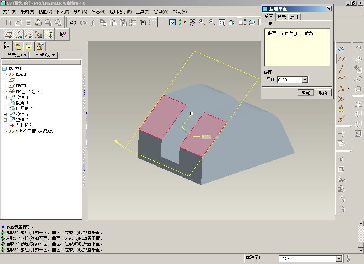
Task: Click the 平移 offset input field
Action: [x=290, y=80]
